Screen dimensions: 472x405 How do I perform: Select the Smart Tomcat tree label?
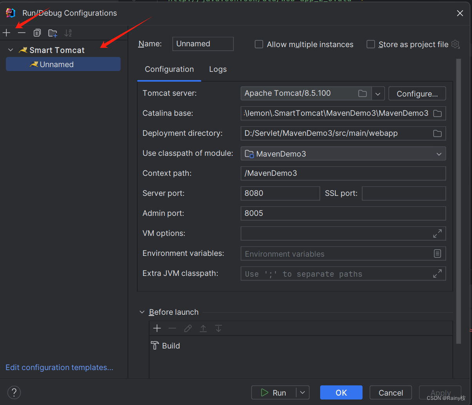pos(57,50)
